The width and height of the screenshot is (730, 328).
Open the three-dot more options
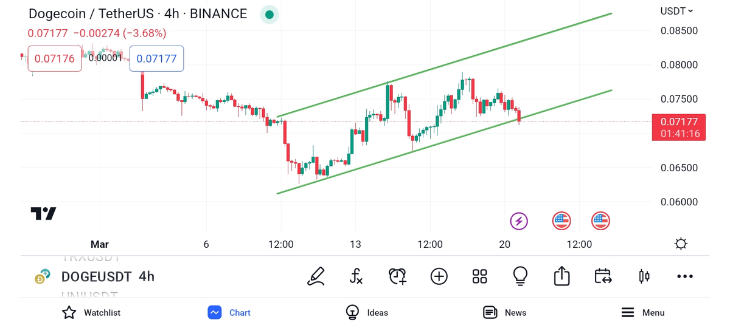(x=685, y=276)
